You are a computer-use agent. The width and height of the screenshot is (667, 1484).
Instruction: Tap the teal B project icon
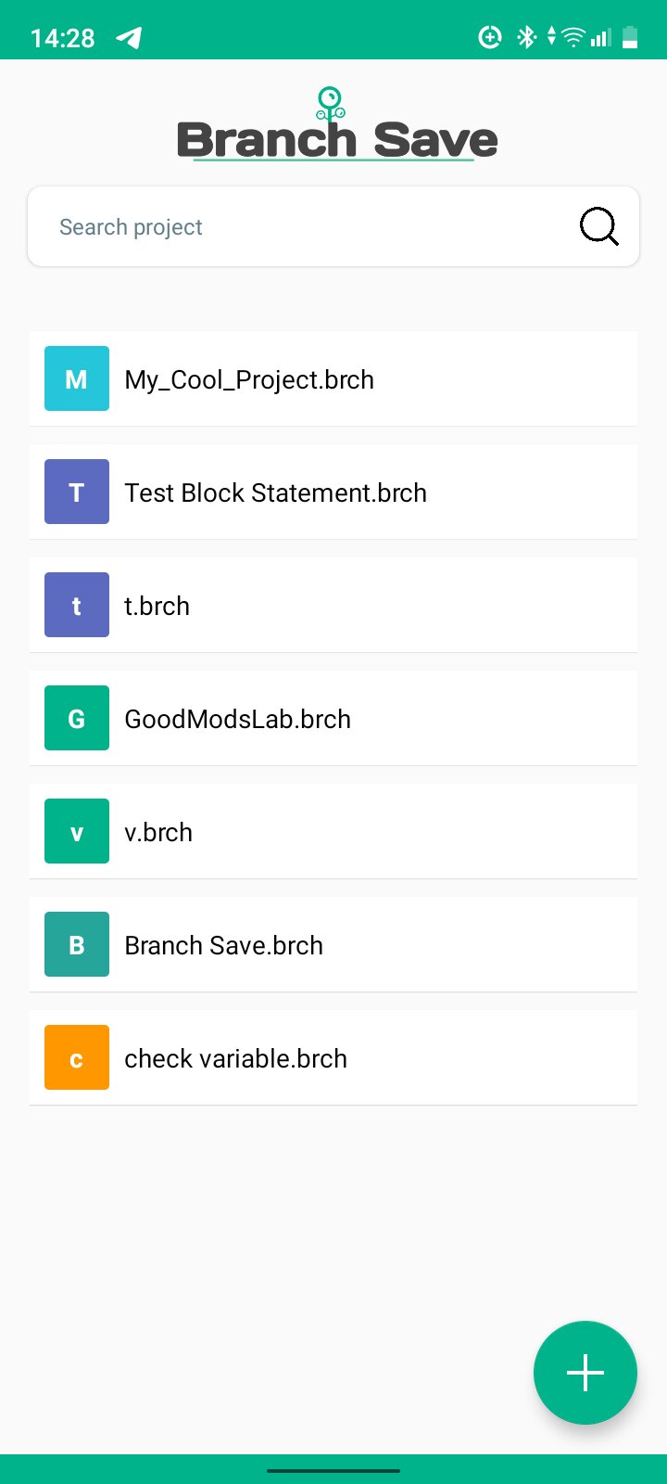pyautogui.click(x=77, y=944)
